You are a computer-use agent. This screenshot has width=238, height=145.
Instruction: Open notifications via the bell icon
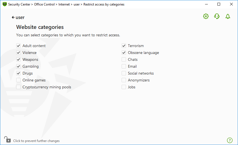(228, 16)
